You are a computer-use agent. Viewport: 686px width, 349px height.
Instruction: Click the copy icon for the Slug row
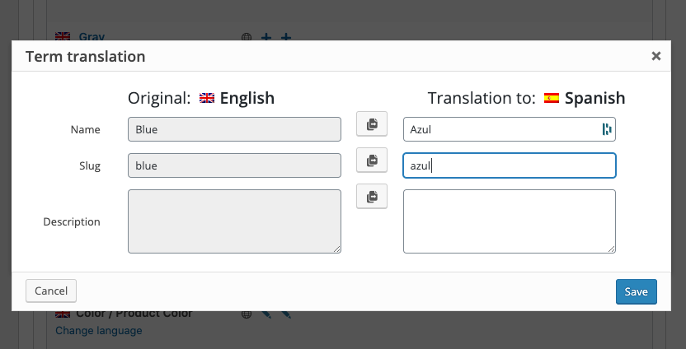click(x=371, y=160)
